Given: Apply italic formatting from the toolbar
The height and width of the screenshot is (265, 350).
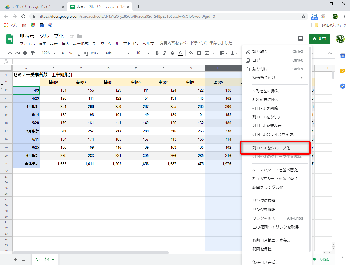Looking at the screenshot, I should click(165, 53).
